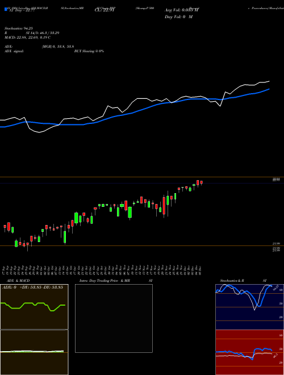The width and height of the screenshot is (284, 375).
Task: Open the blue Stochastics chart panel
Action: pos(250,307)
